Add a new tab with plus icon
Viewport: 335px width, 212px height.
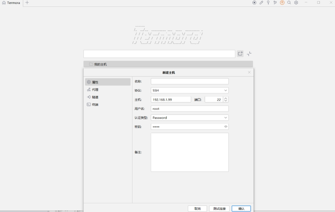pos(27,2)
